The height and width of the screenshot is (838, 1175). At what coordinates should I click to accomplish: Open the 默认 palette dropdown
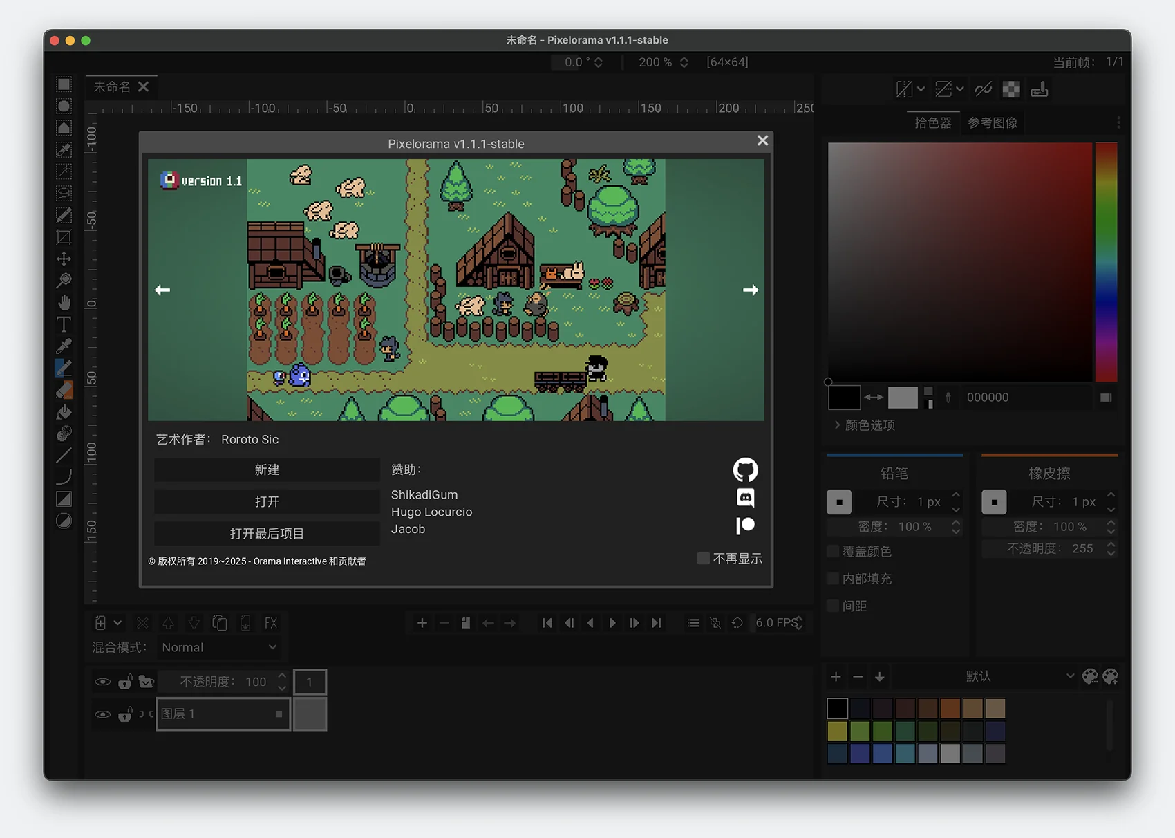pos(986,676)
